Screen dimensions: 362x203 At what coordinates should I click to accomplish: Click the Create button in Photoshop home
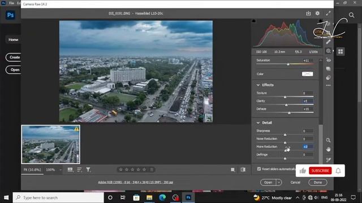[14, 58]
